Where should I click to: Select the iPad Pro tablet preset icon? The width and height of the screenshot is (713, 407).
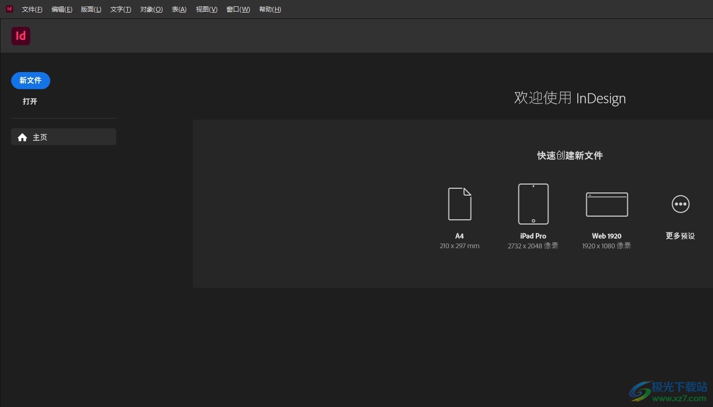(533, 204)
